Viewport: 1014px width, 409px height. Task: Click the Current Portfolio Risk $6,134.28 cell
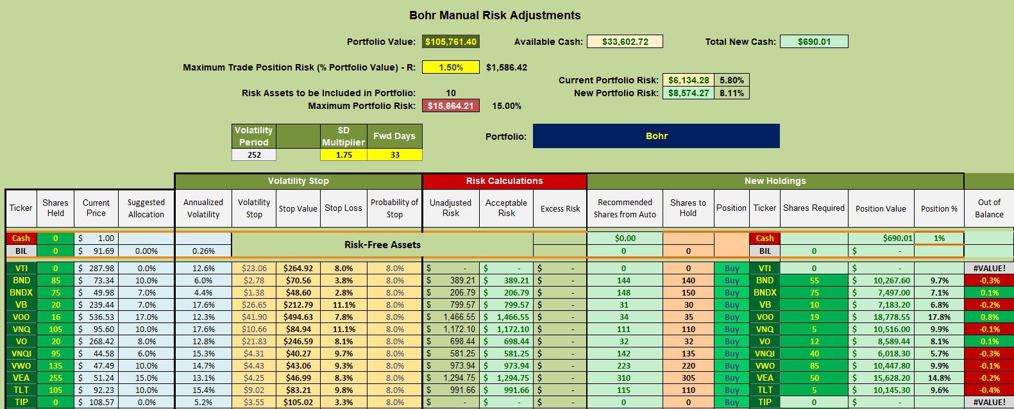click(x=688, y=80)
